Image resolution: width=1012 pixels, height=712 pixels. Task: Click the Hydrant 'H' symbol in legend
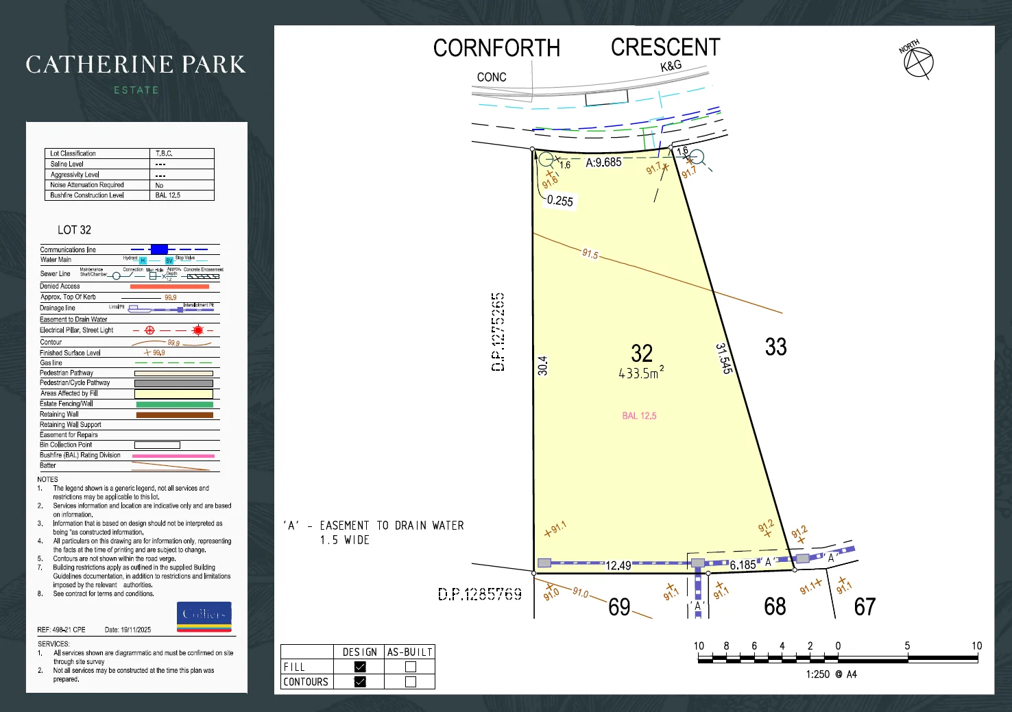point(143,260)
